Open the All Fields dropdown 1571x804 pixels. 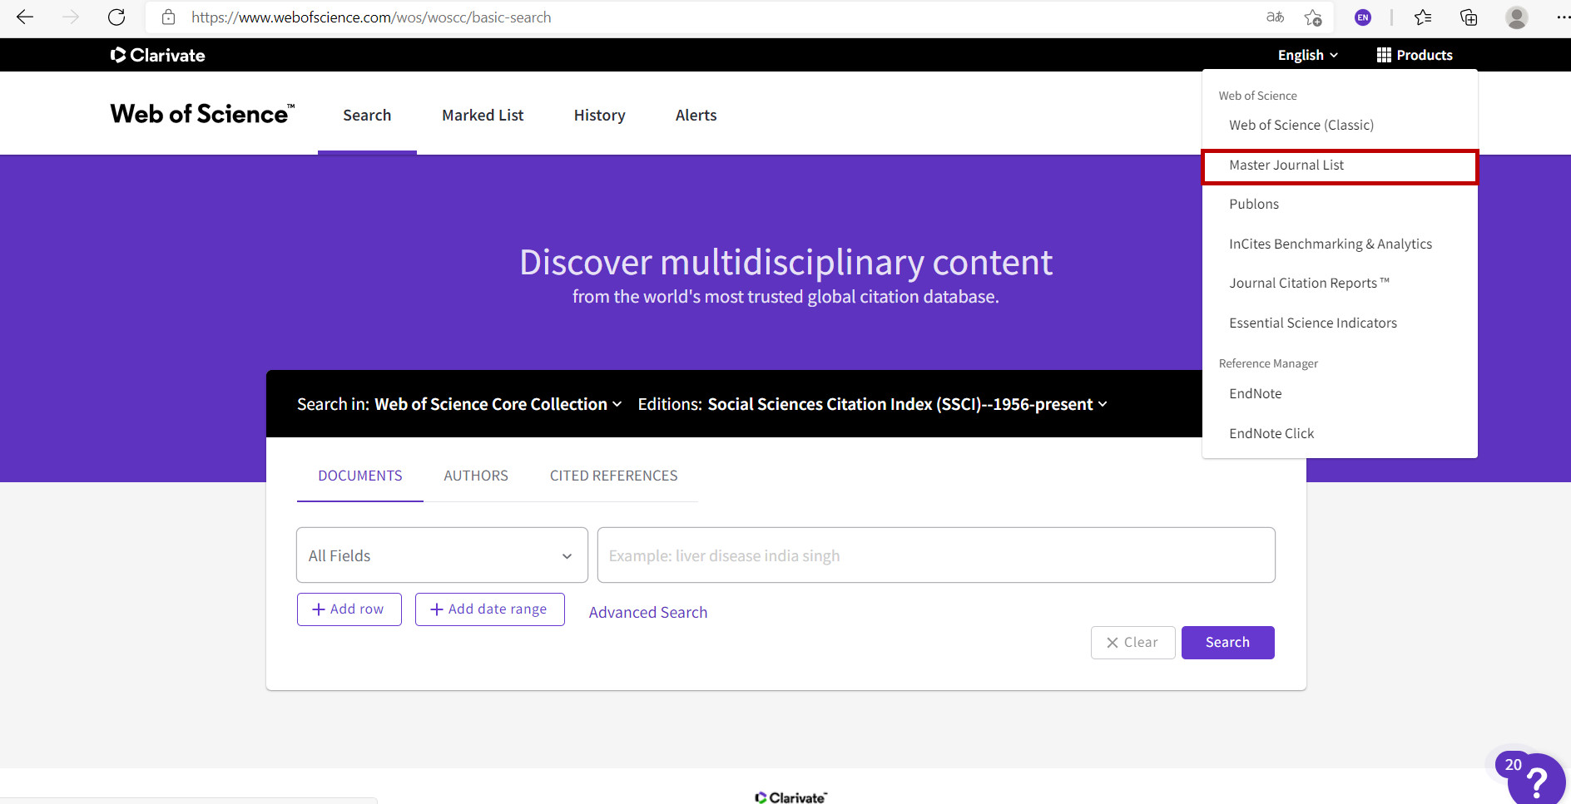click(x=442, y=555)
